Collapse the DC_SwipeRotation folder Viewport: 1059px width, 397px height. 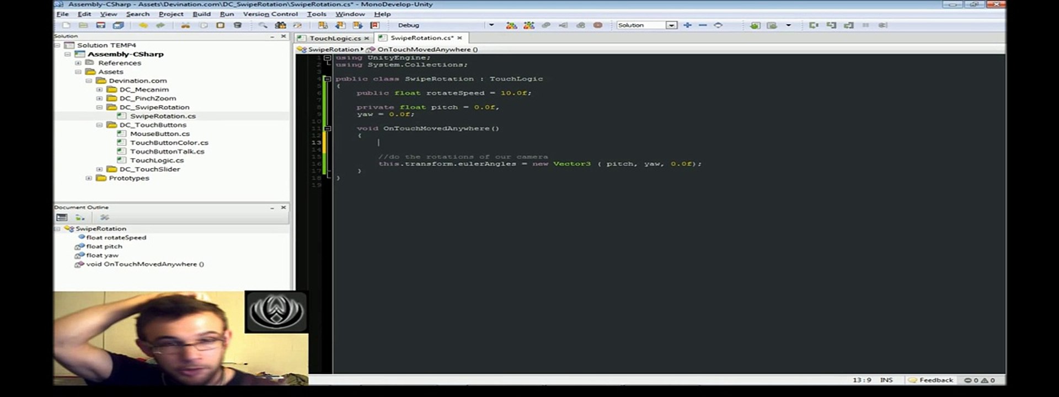99,108
